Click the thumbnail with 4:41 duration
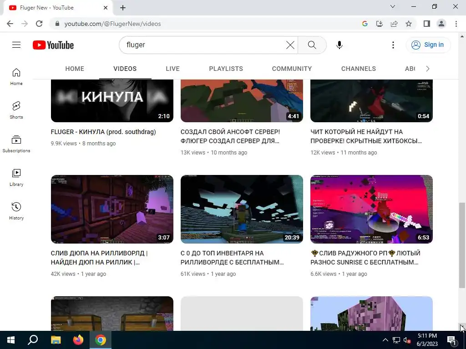This screenshot has height=349, width=466. tap(242, 100)
